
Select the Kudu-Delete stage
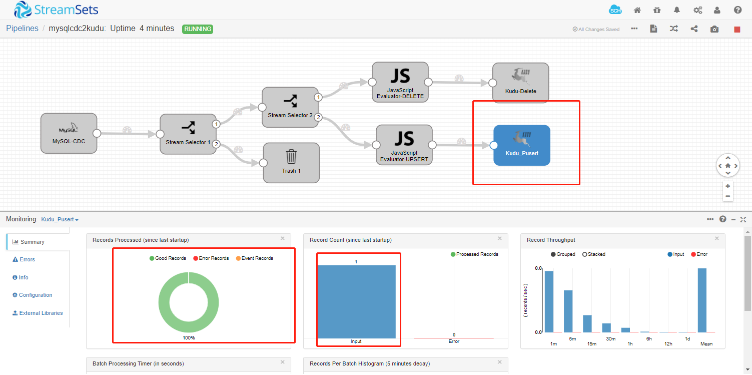tap(520, 83)
